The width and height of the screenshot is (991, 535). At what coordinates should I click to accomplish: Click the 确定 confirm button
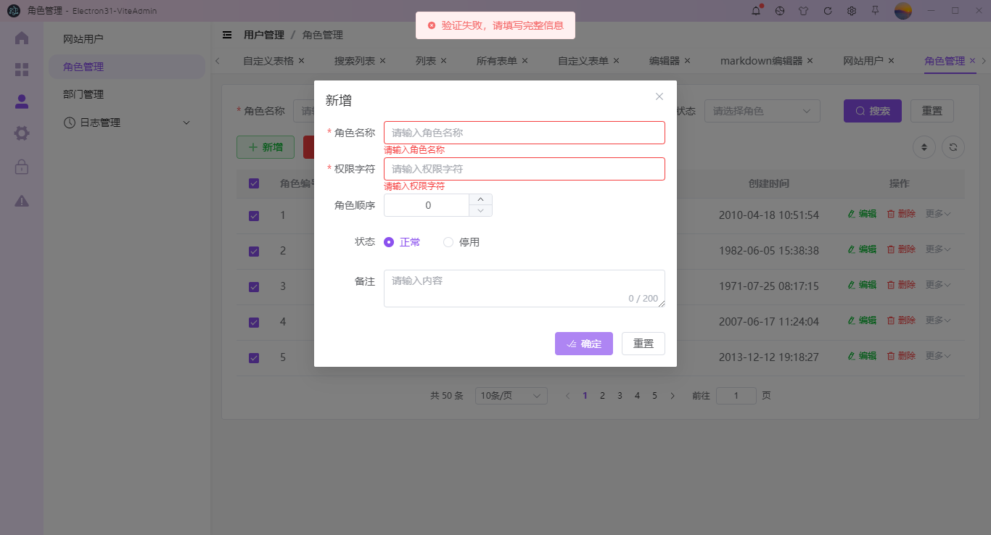(x=584, y=344)
